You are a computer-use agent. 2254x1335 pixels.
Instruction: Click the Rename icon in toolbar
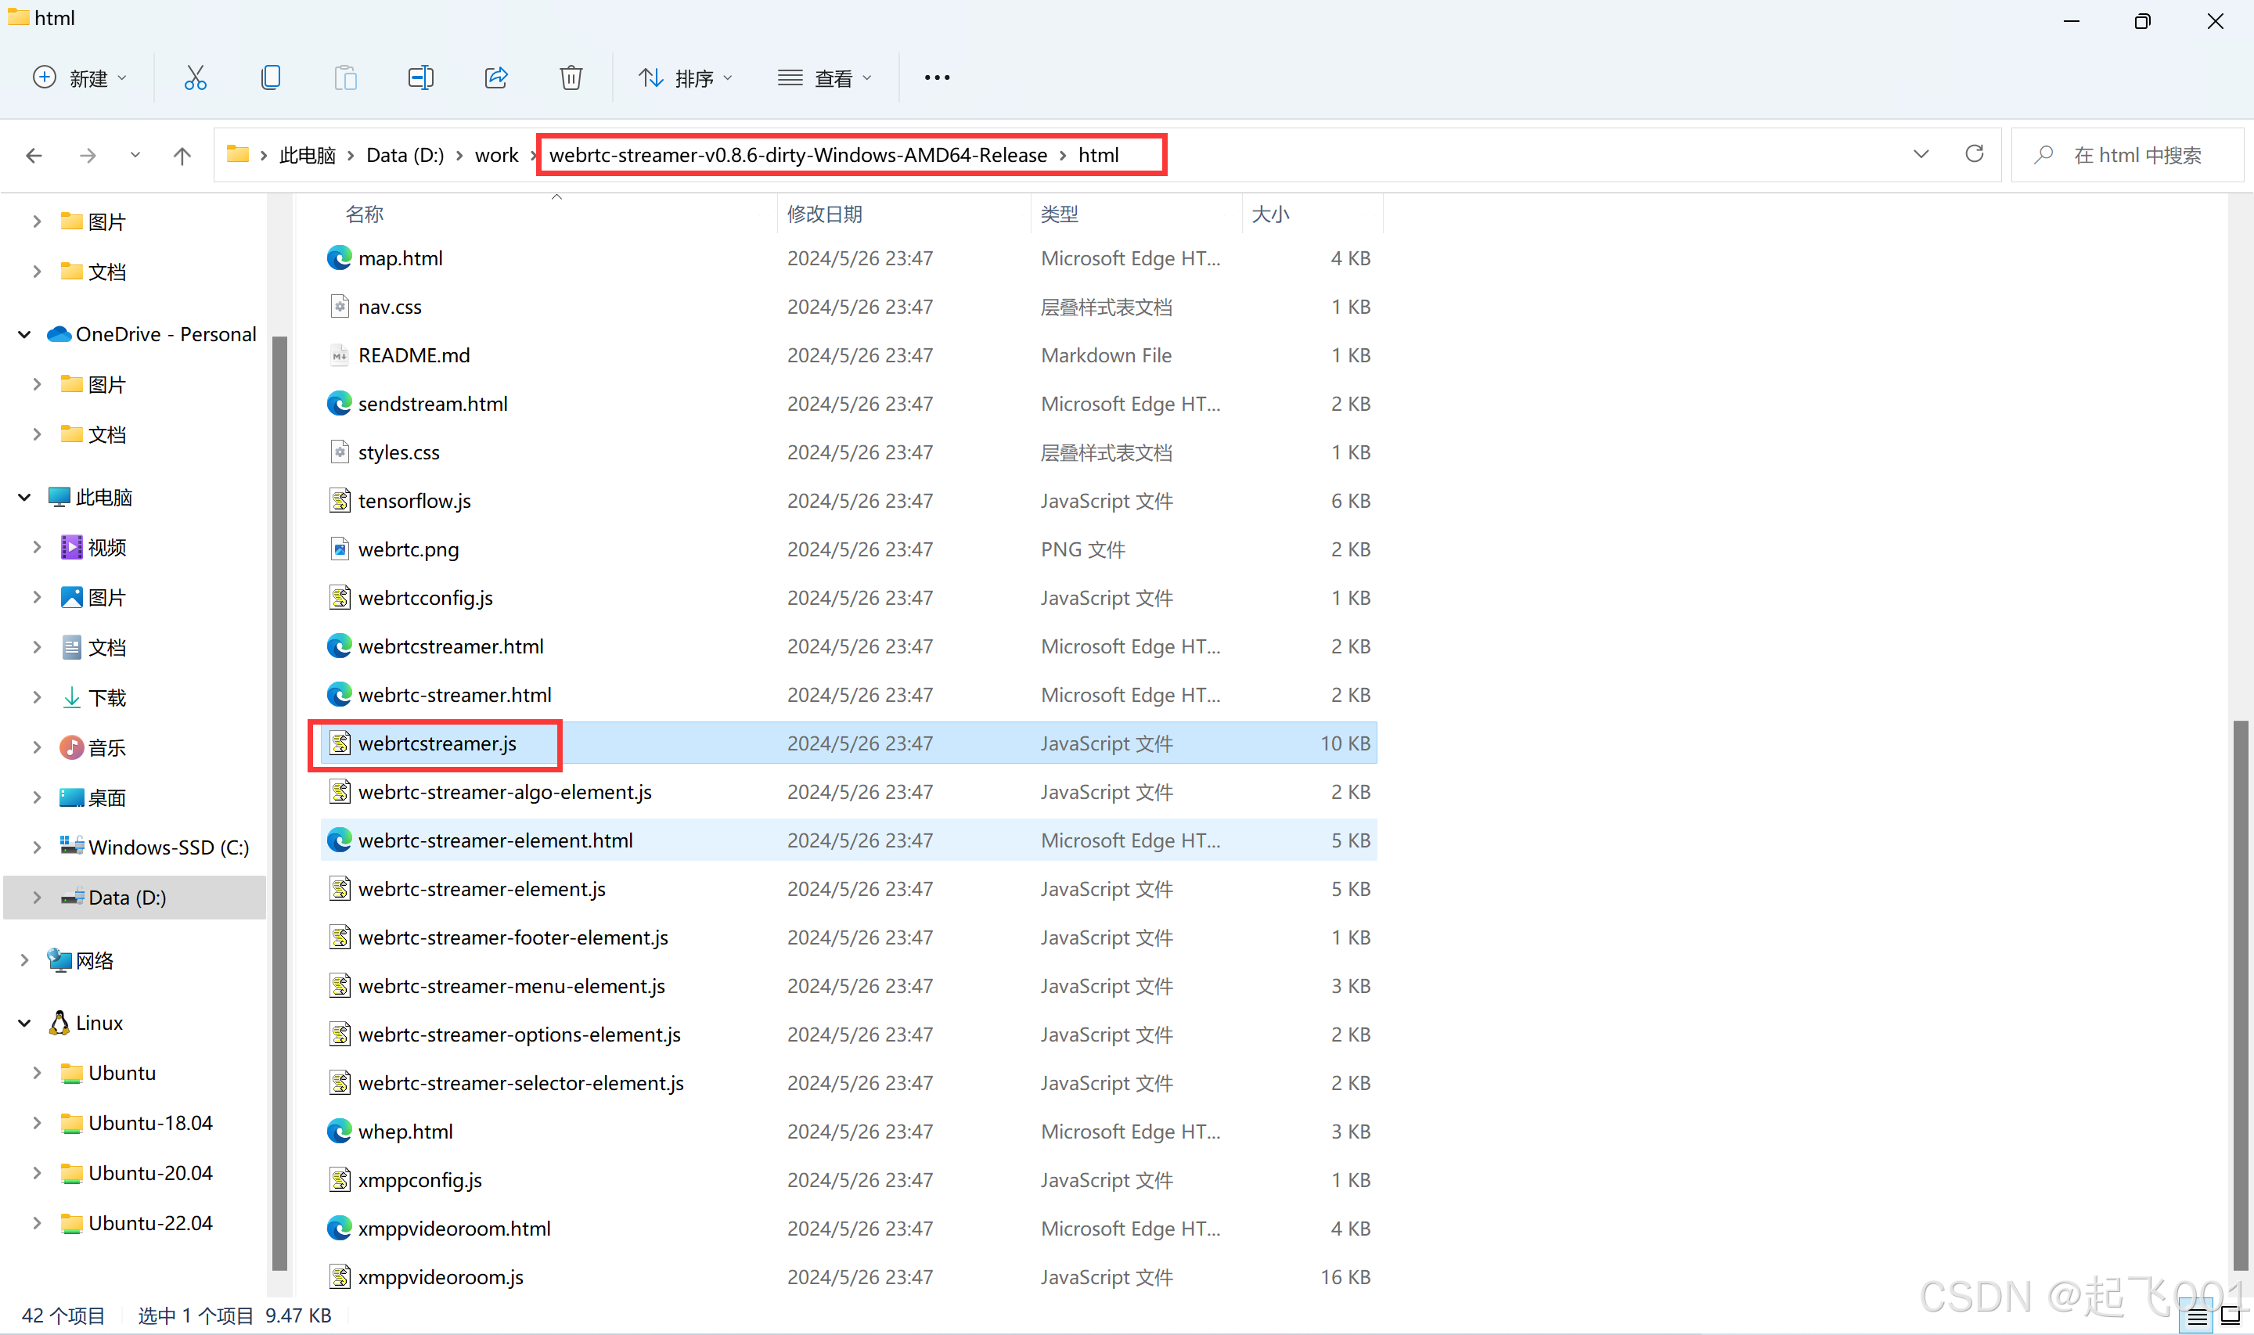click(x=420, y=78)
